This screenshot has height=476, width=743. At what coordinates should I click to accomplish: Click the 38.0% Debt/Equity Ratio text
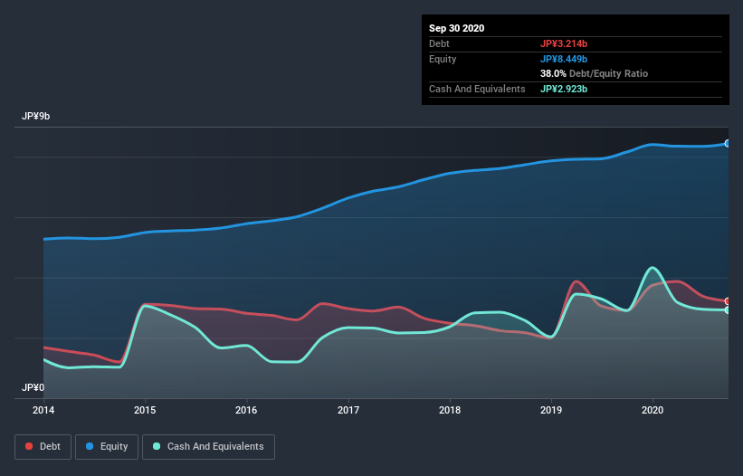pos(595,74)
